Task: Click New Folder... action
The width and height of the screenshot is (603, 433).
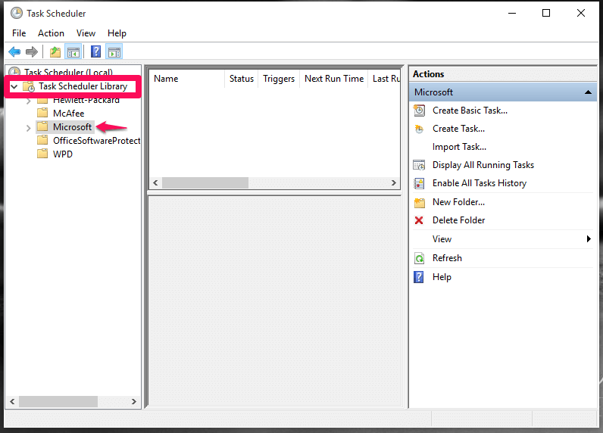Action: [x=458, y=202]
